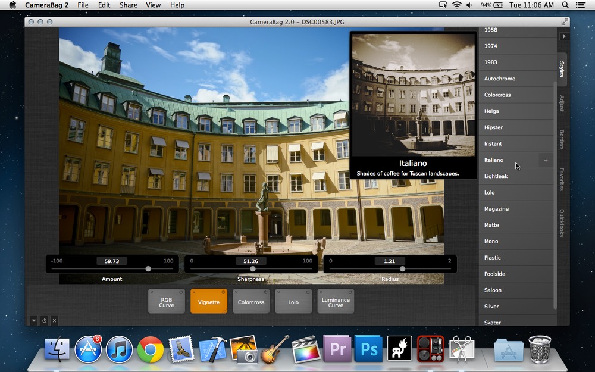Open the bottom-left tray dropdown arrow
The width and height of the screenshot is (595, 372).
coord(34,320)
